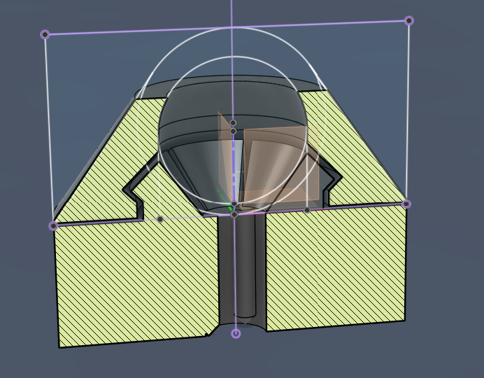
Task: Pick the sketch point on the parting line right of center
Action: coord(307,210)
